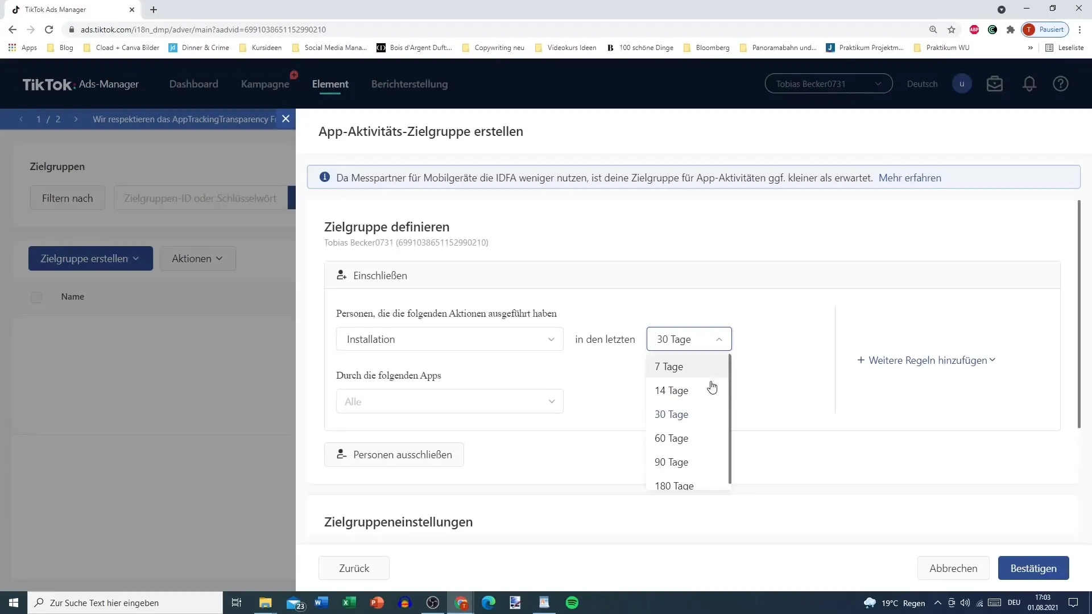This screenshot has height=614, width=1092.
Task: Click the Bestätigen button
Action: 1033,568
